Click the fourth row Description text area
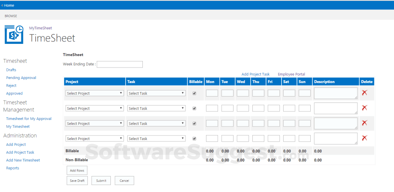The width and height of the screenshot is (394, 192). (336, 138)
